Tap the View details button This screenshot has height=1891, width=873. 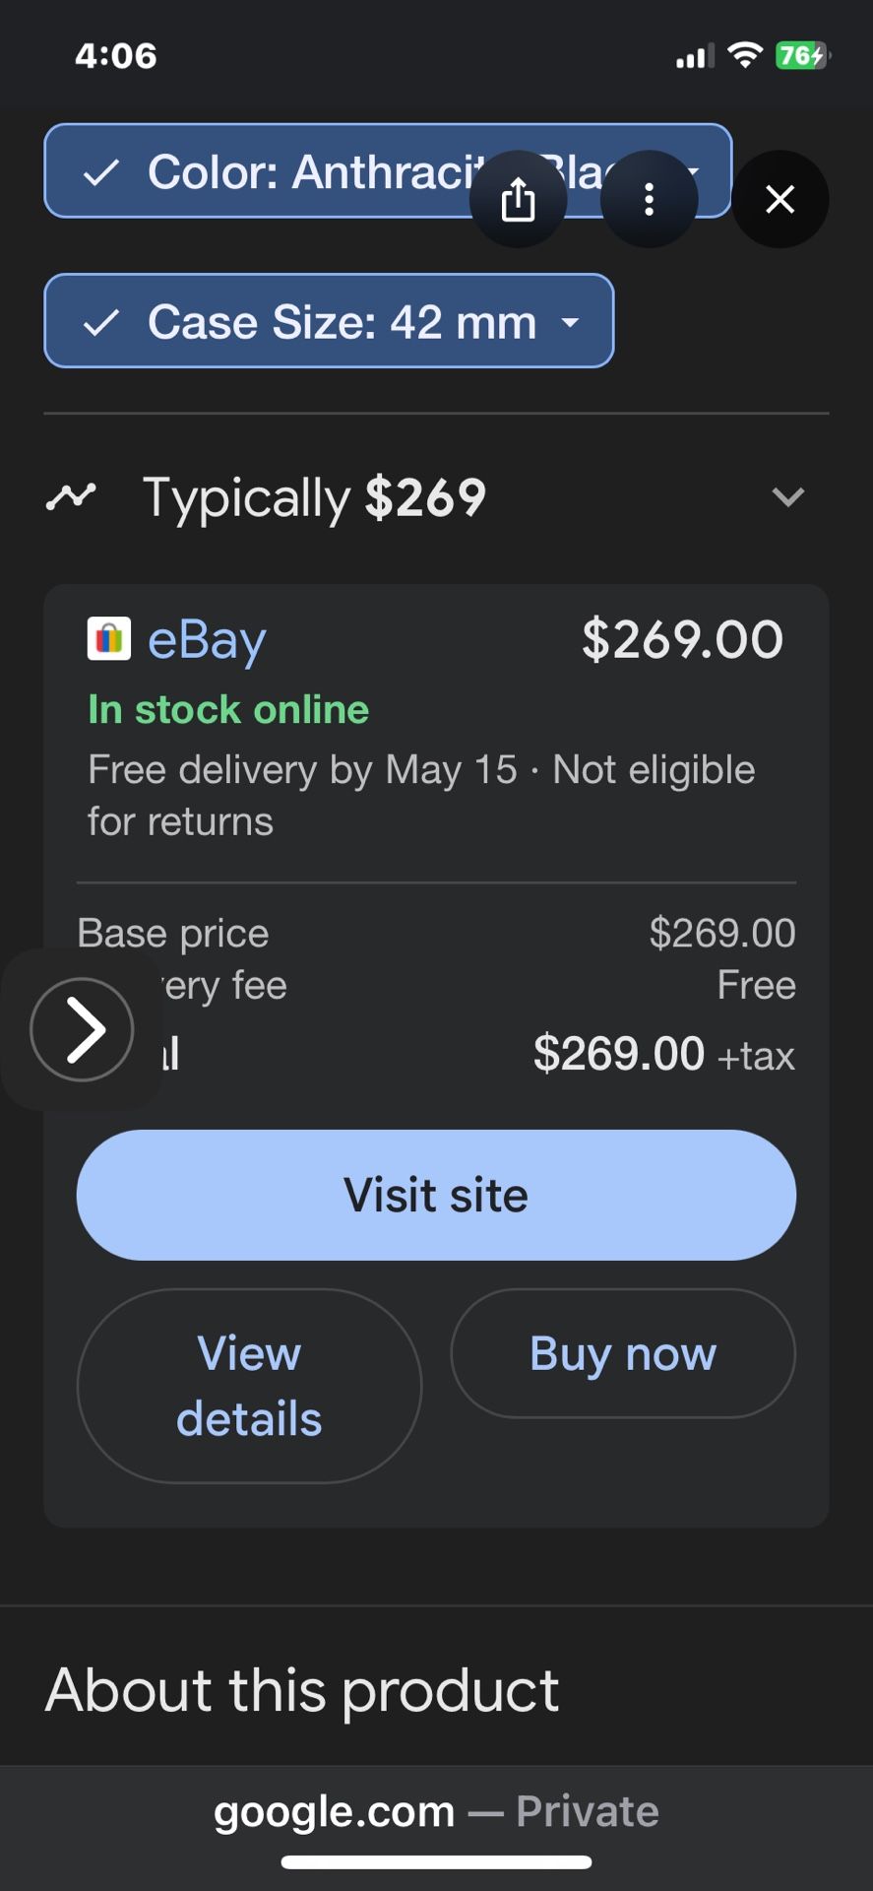pos(249,1386)
